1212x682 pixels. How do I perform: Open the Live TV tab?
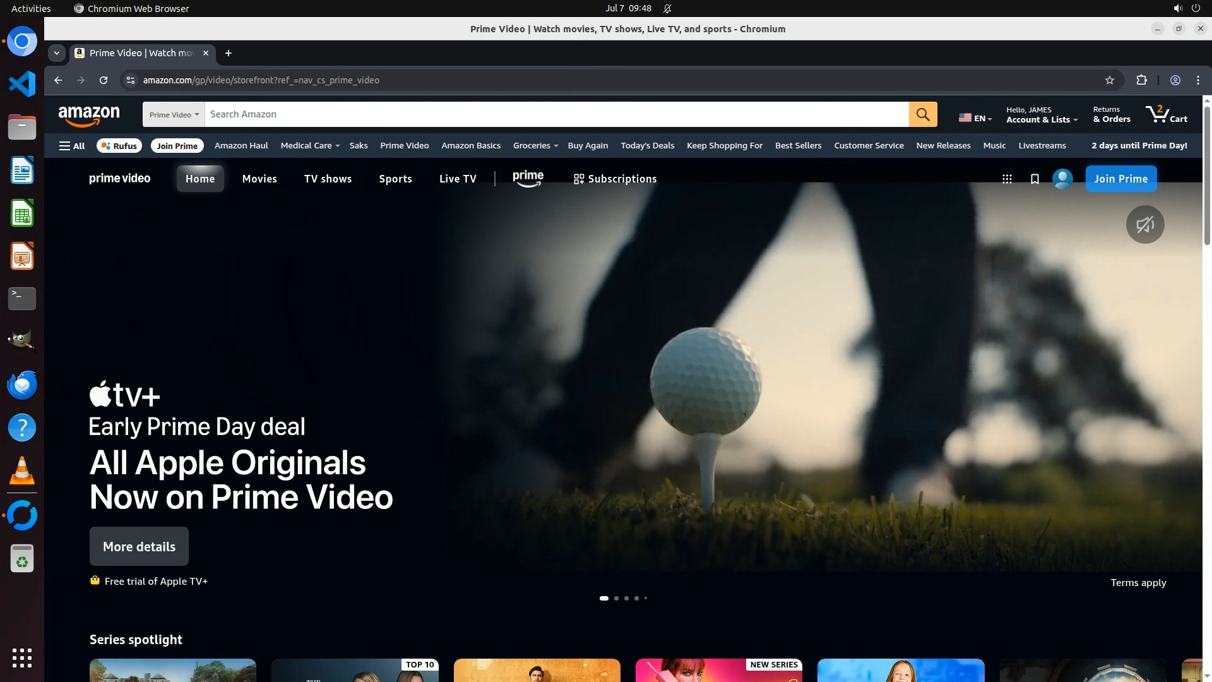(x=458, y=179)
